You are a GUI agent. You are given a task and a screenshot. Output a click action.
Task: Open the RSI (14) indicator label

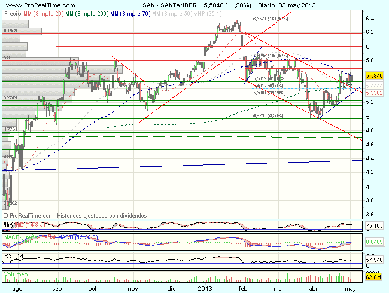[13, 255]
